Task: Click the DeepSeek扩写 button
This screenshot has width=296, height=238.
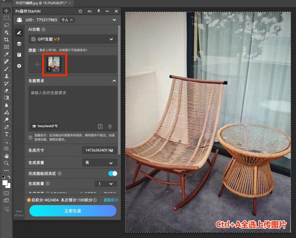Action: pyautogui.click(x=45, y=126)
